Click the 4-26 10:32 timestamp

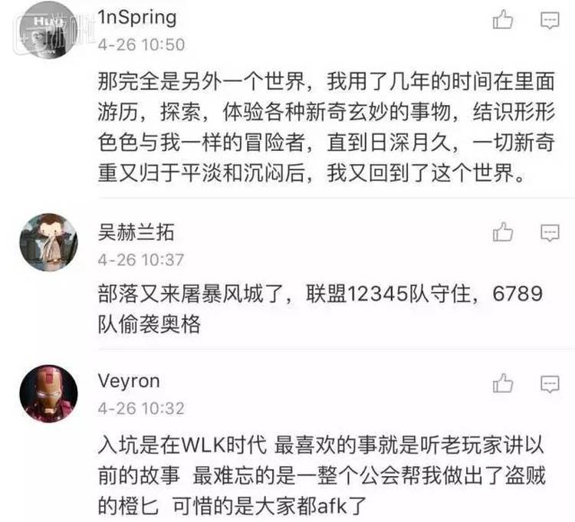coord(141,409)
